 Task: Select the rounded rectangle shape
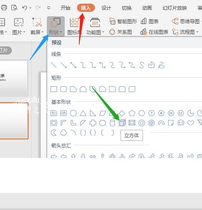point(64,89)
